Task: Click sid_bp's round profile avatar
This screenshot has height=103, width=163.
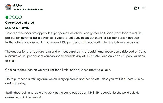Action: [8, 7]
